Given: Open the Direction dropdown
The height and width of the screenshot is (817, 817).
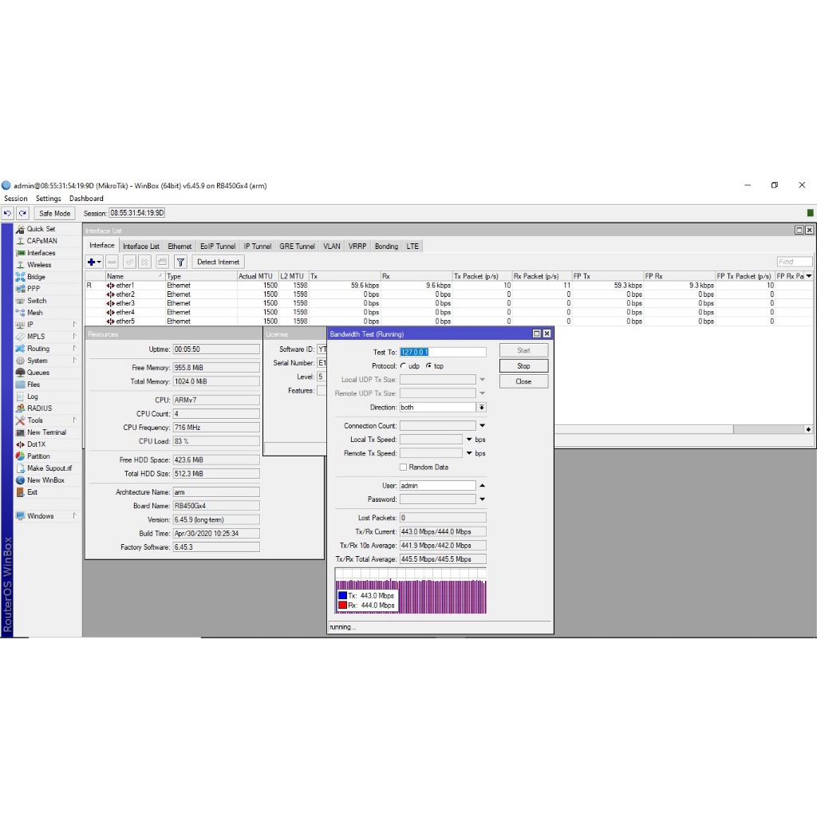Looking at the screenshot, I should click(x=482, y=408).
